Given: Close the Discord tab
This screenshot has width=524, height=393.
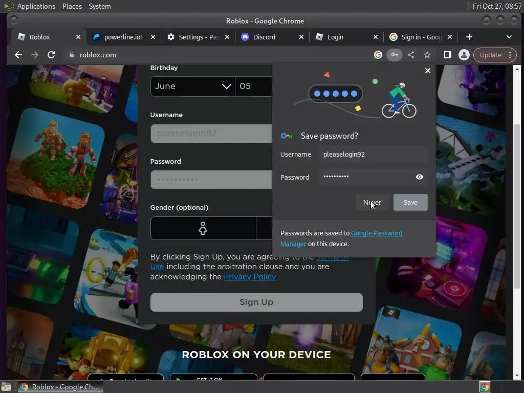Looking at the screenshot, I should [301, 37].
